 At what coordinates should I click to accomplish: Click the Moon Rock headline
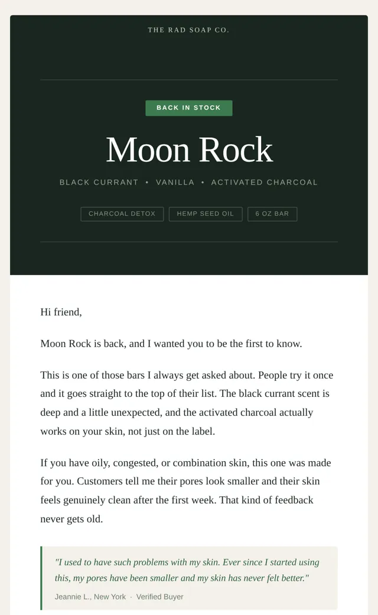coord(189,150)
